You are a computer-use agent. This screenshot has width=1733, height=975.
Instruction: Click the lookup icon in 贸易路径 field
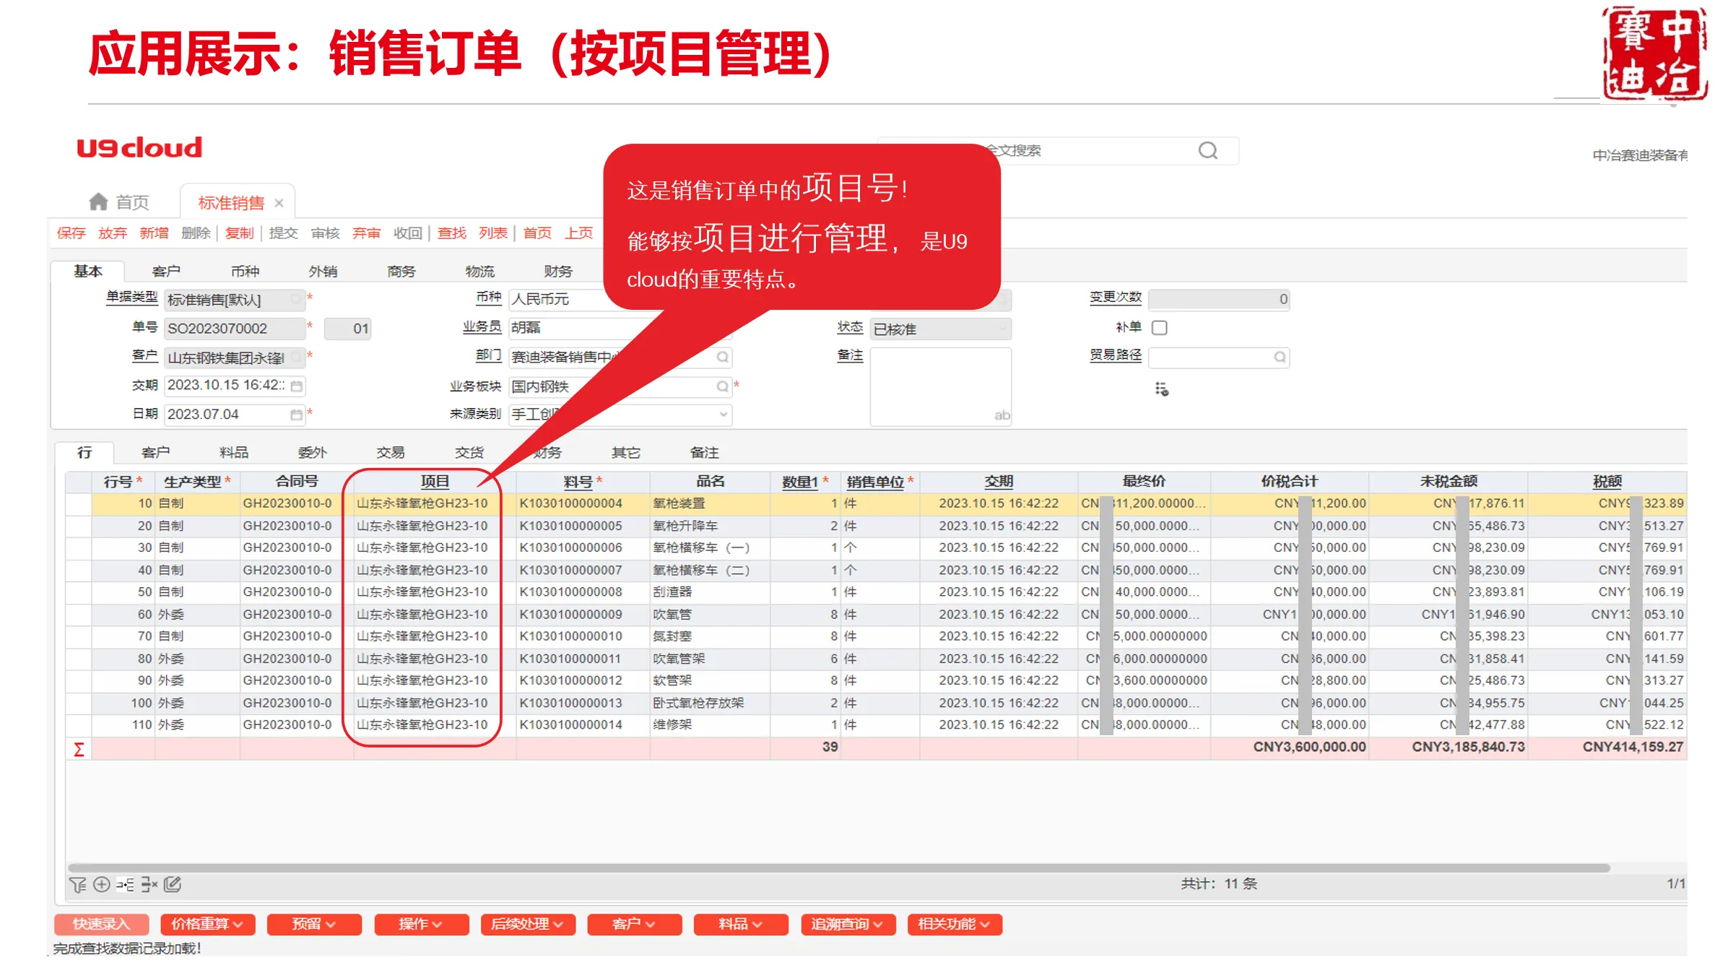1280,357
